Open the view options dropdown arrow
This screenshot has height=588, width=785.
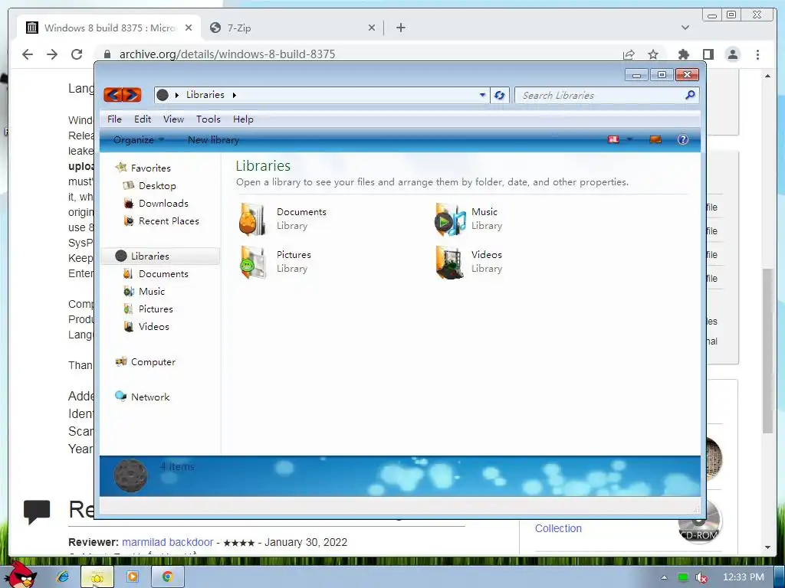point(630,139)
